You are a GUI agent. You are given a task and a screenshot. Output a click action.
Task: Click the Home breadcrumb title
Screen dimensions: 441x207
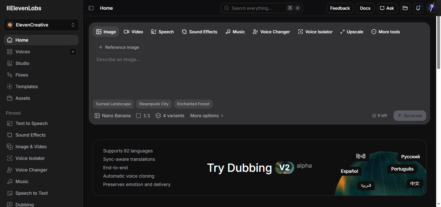107,8
